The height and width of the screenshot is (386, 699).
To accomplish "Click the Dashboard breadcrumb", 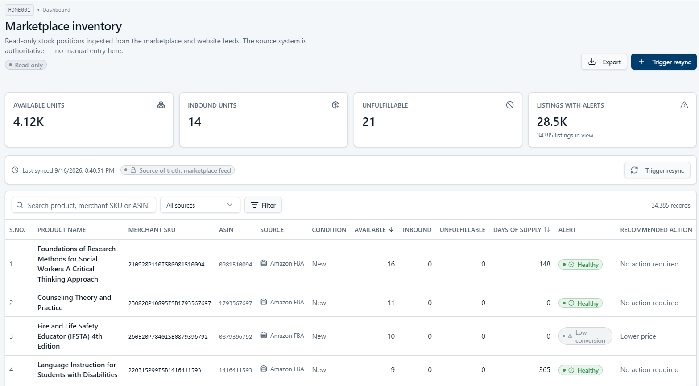I will click(x=57, y=10).
